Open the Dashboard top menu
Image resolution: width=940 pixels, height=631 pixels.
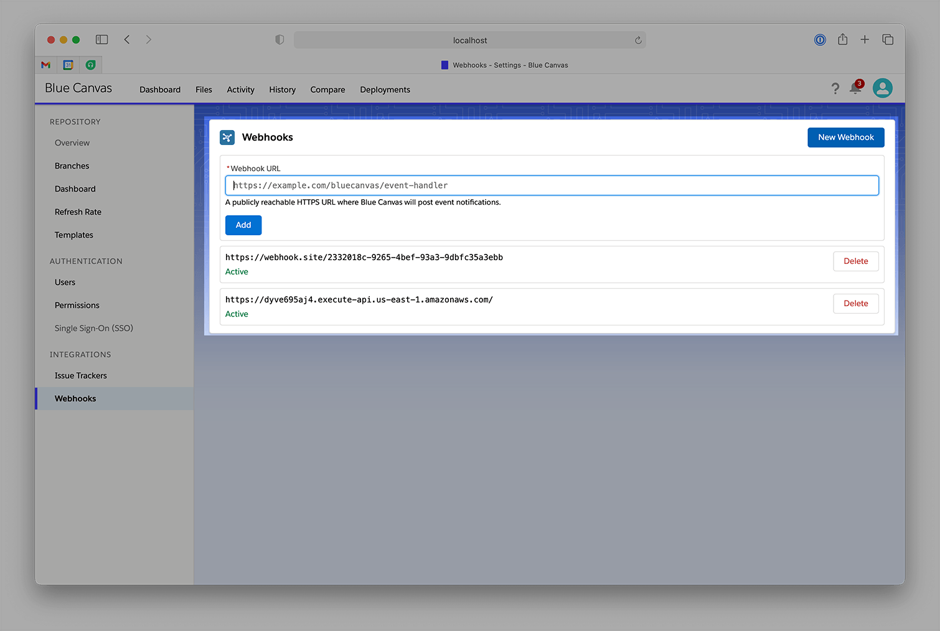coord(160,90)
